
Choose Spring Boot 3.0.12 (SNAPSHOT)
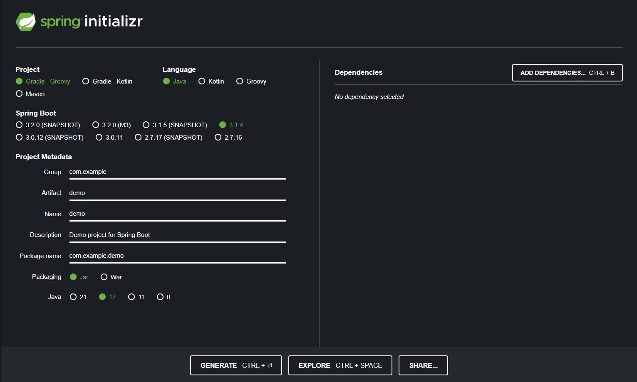coord(50,138)
